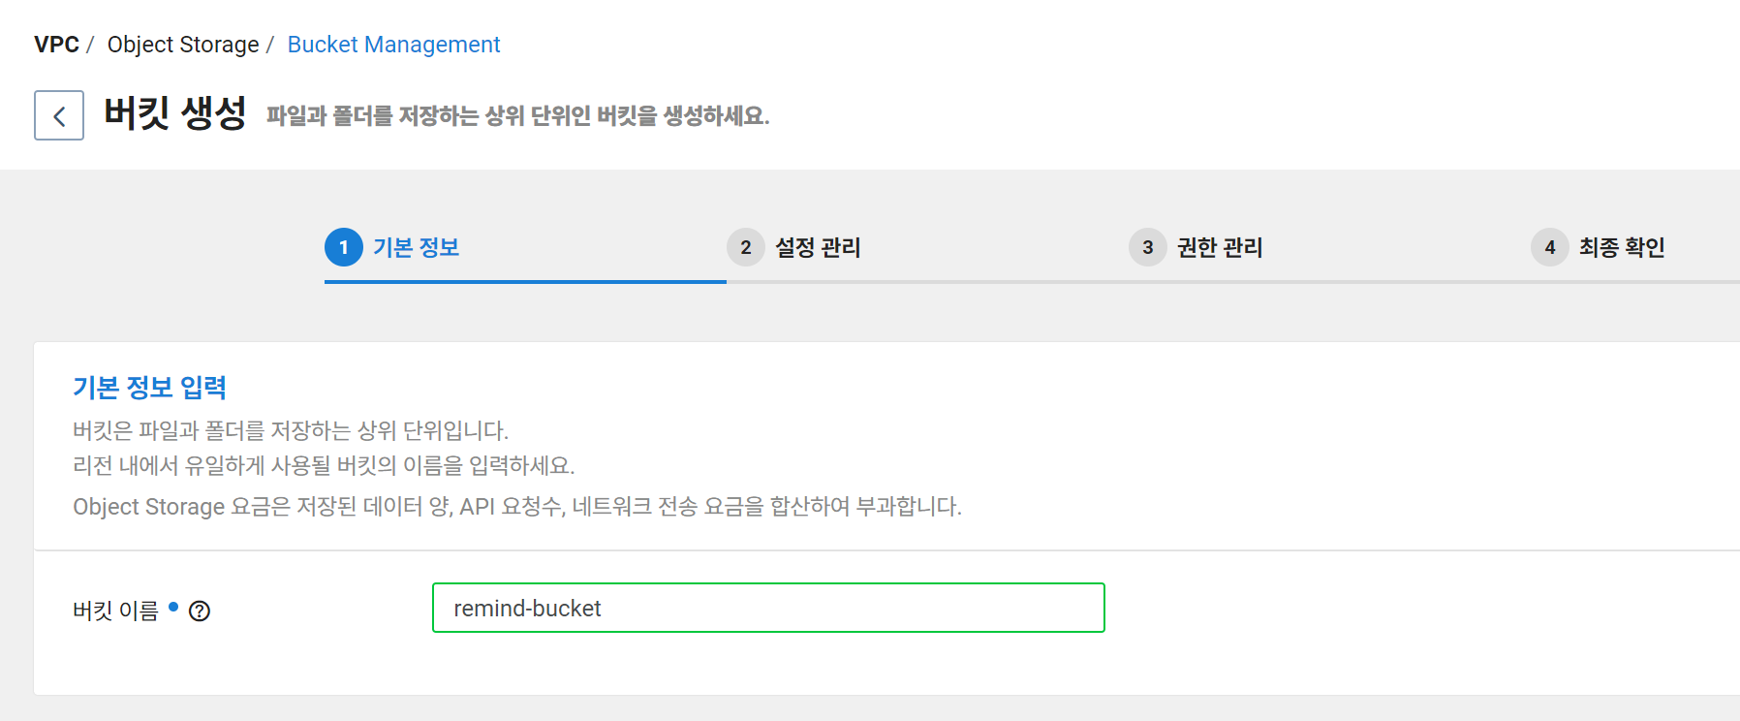
Task: Click the back arrow beside 버킷 생성 title
Action: [59, 115]
